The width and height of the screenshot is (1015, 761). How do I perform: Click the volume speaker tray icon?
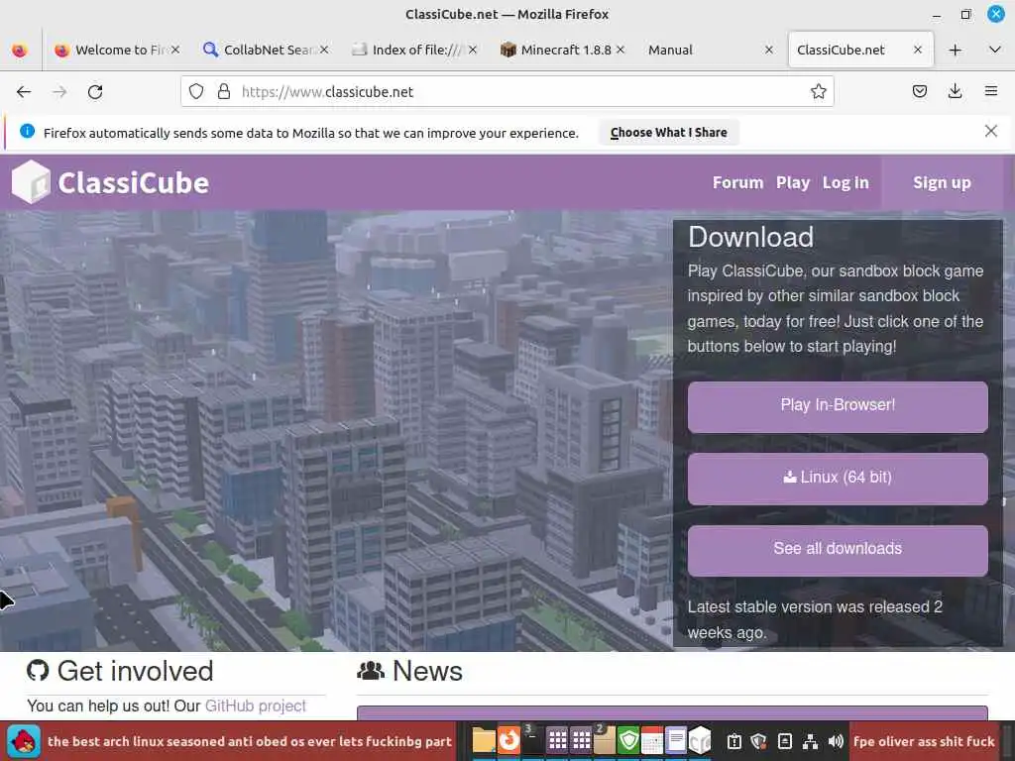836,741
